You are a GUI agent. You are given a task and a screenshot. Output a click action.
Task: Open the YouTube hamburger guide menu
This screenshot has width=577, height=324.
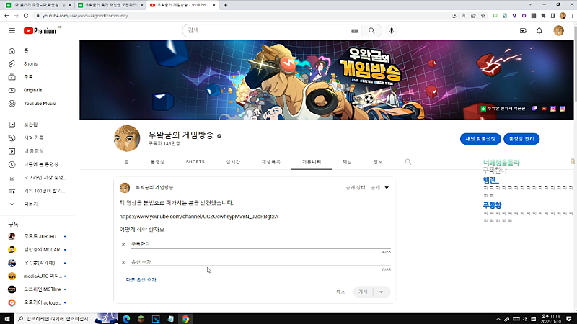pos(12,30)
